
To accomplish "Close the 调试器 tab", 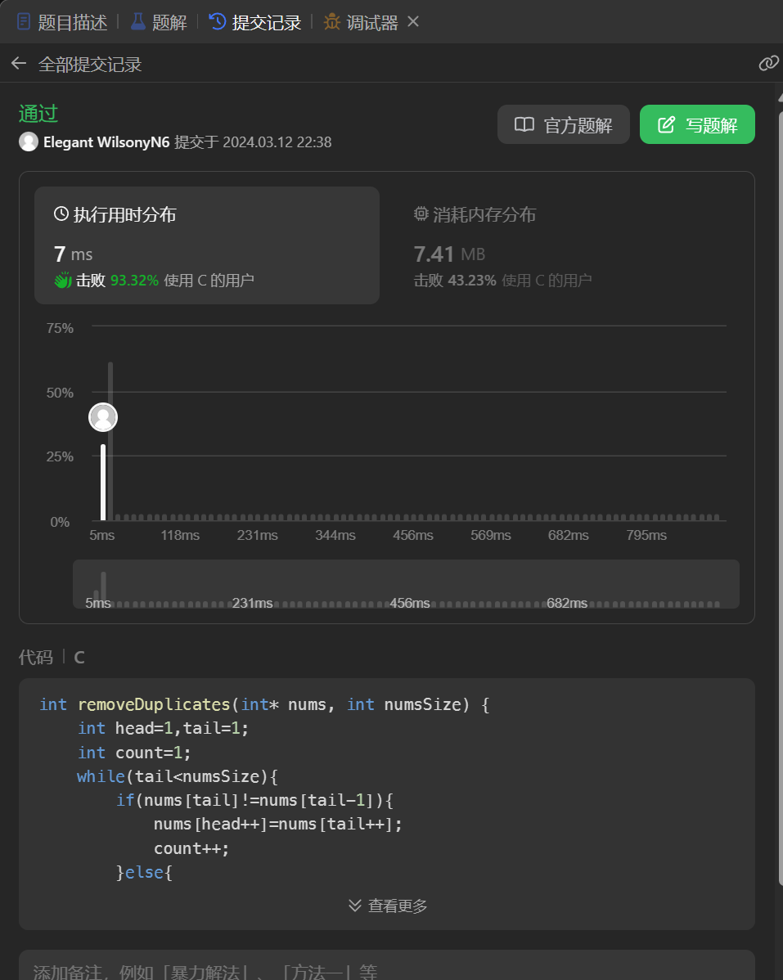I will [x=413, y=21].
